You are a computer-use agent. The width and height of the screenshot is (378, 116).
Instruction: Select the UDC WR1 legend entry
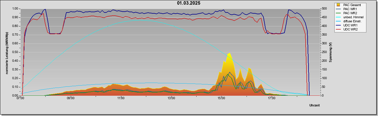[x=350, y=26]
